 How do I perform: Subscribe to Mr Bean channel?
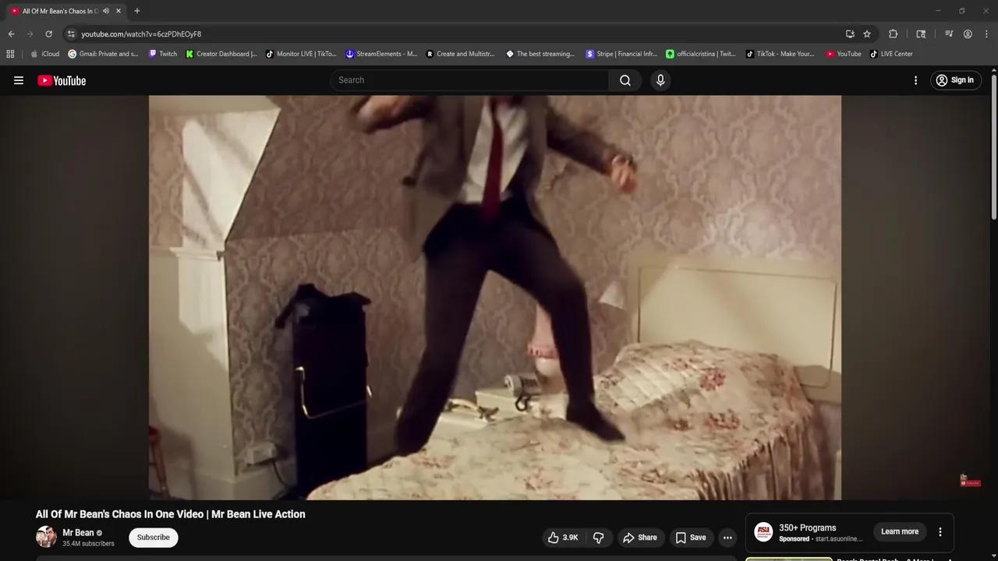pos(154,538)
